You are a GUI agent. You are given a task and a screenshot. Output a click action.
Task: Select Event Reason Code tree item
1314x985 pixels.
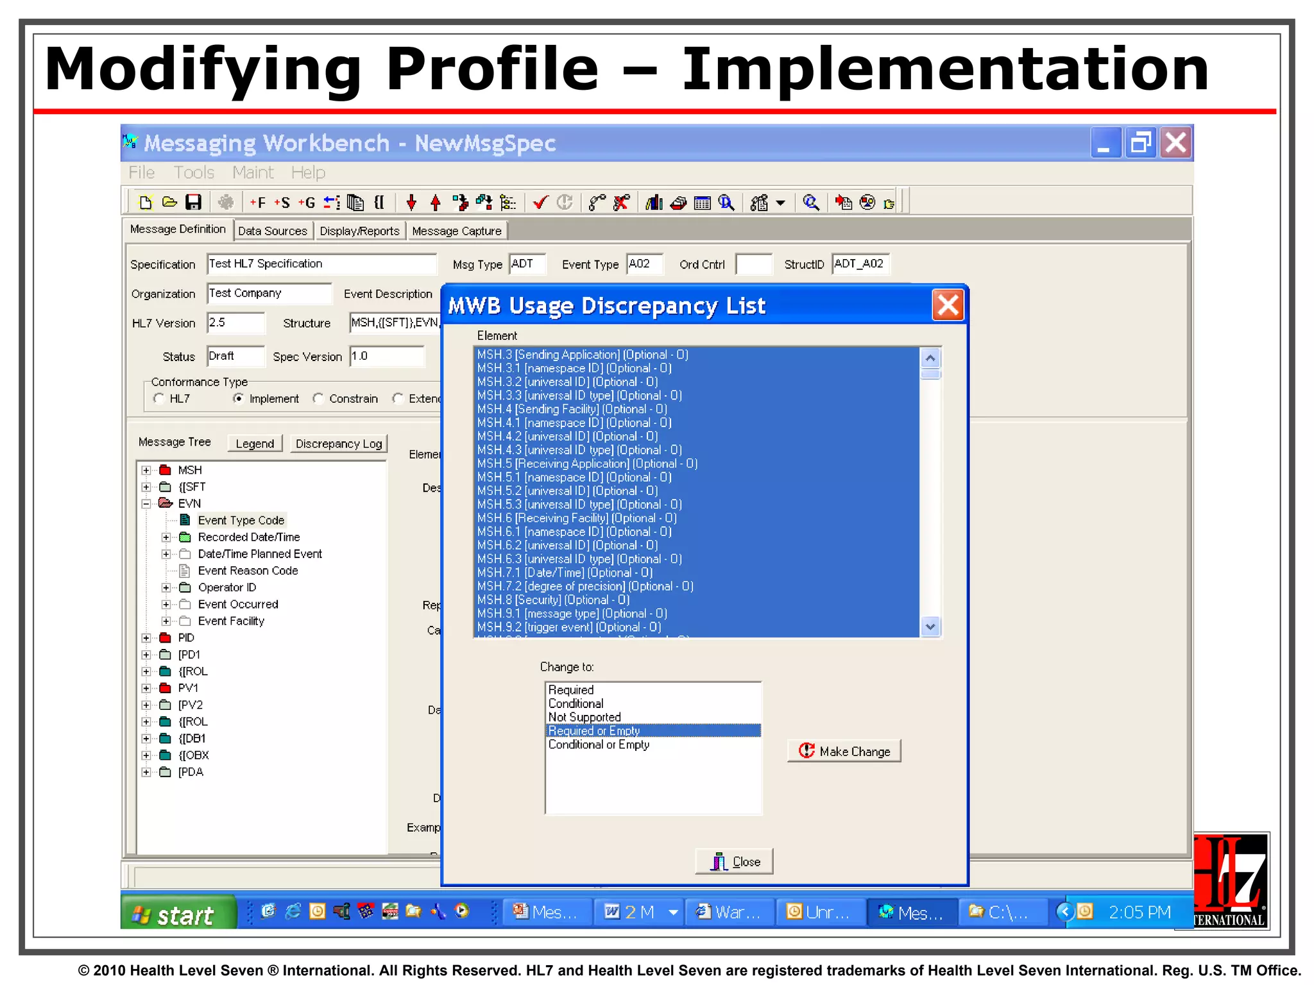coord(248,570)
